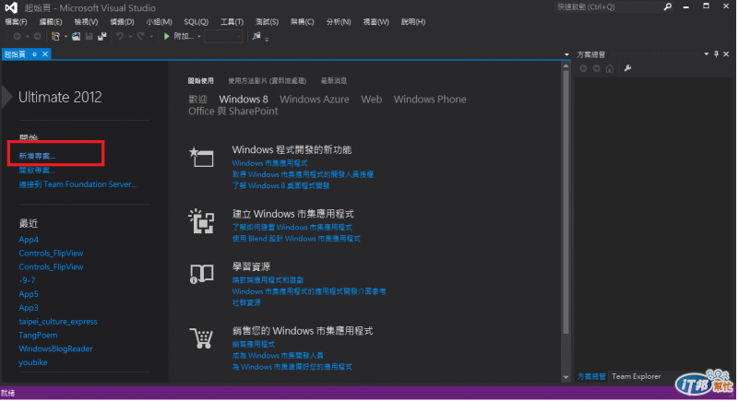Toggle auto-hide pin on 方案總管 panel
Image resolution: width=738 pixels, height=402 pixels.
pyautogui.click(x=717, y=54)
